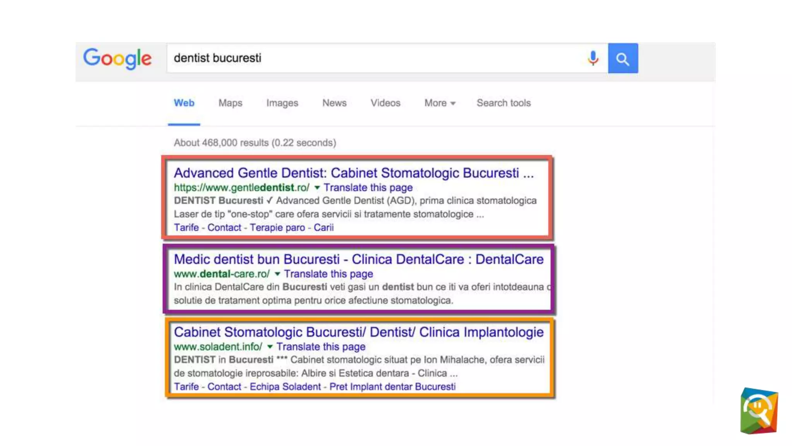This screenshot has height=446, width=792.
Task: Click Translate this page for gentledentist.ro
Action: click(368, 188)
